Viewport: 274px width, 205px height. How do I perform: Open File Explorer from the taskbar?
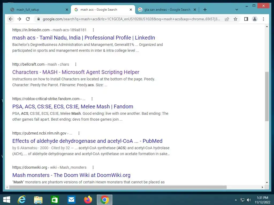[x=38, y=200]
